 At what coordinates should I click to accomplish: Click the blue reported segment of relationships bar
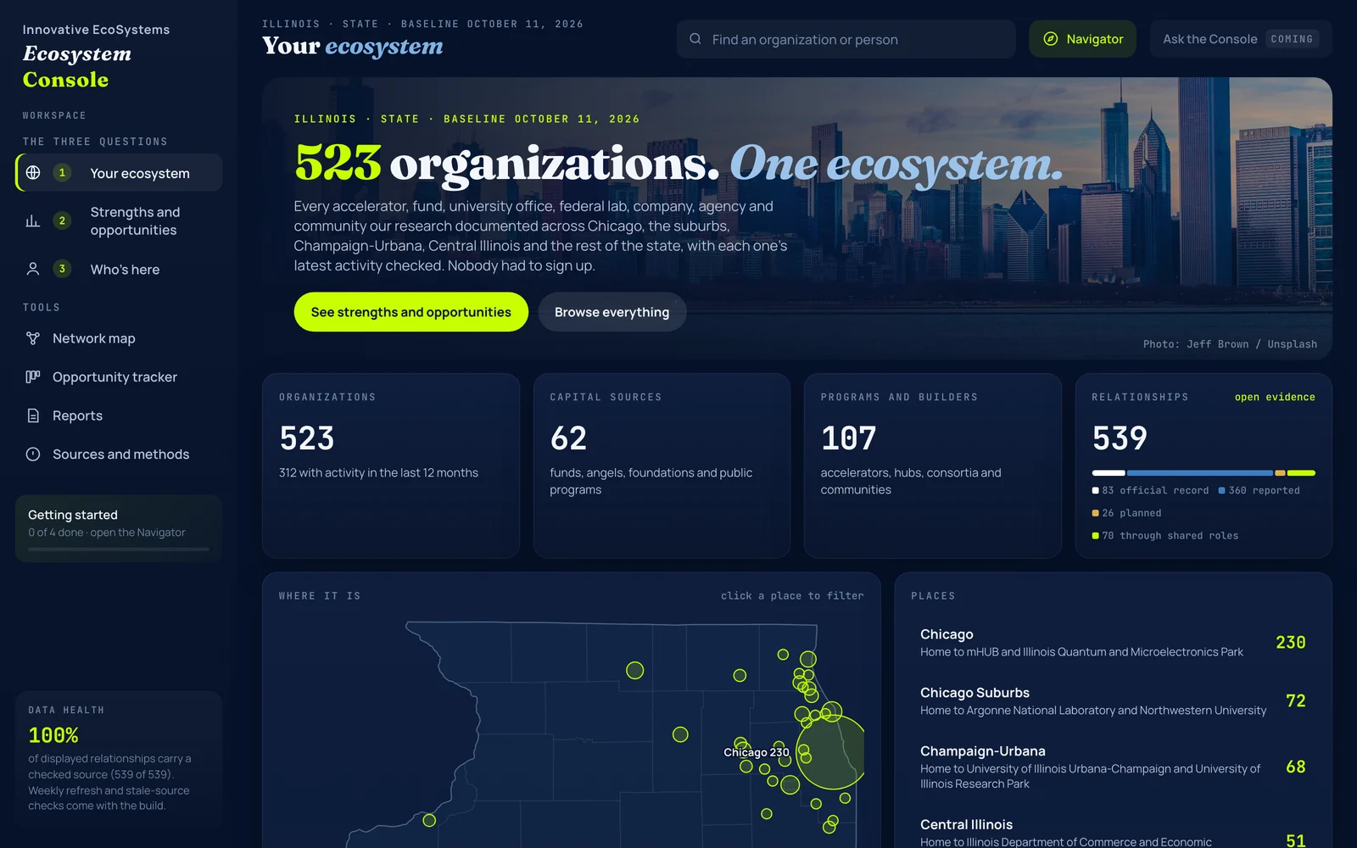[x=1200, y=473]
